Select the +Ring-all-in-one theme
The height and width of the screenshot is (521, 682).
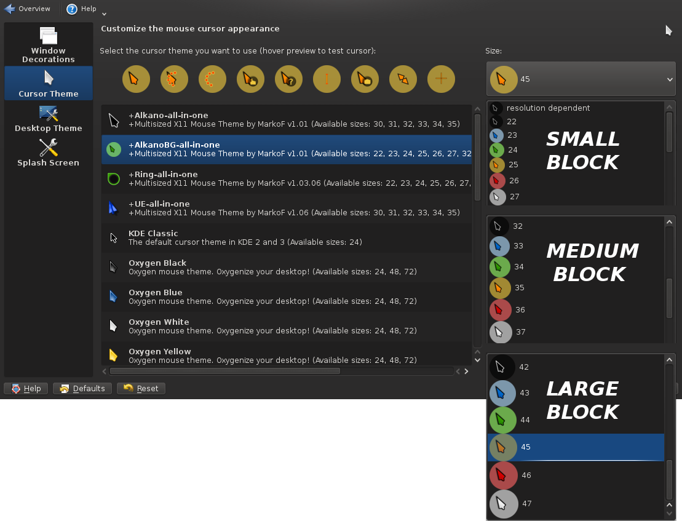287,179
